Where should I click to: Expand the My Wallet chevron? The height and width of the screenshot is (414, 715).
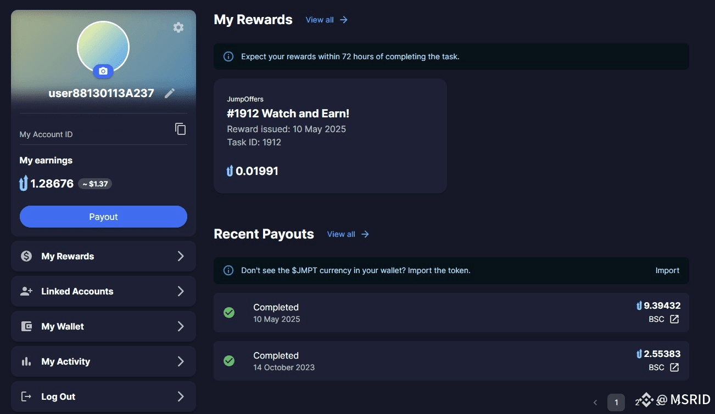tap(181, 326)
